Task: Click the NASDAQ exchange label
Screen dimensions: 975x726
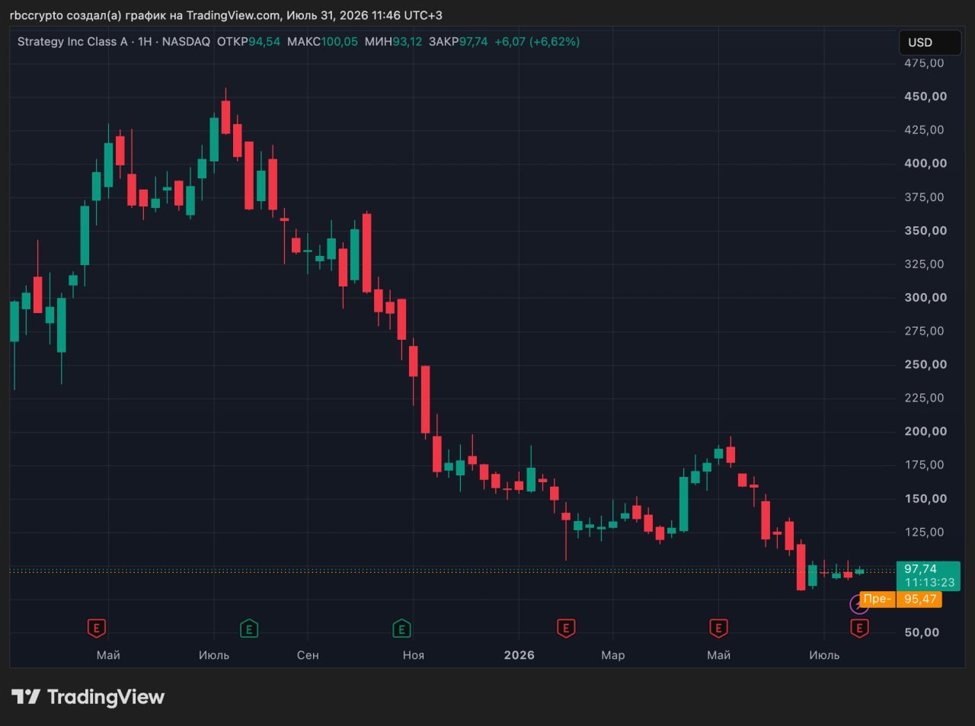Action: (186, 42)
